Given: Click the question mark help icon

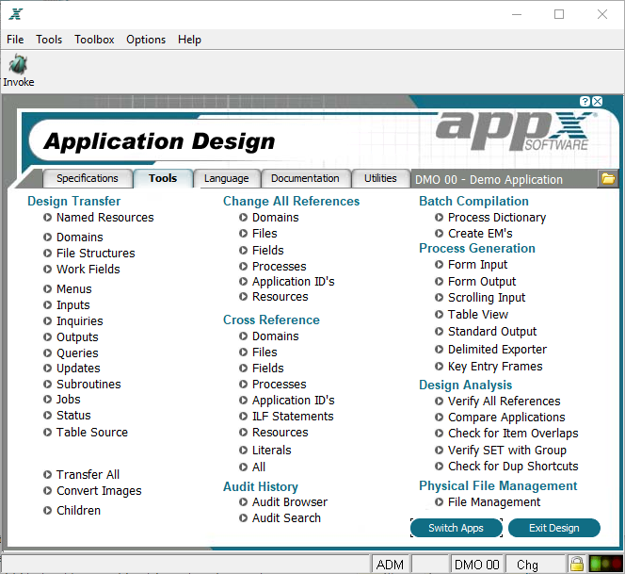Looking at the screenshot, I should [585, 102].
